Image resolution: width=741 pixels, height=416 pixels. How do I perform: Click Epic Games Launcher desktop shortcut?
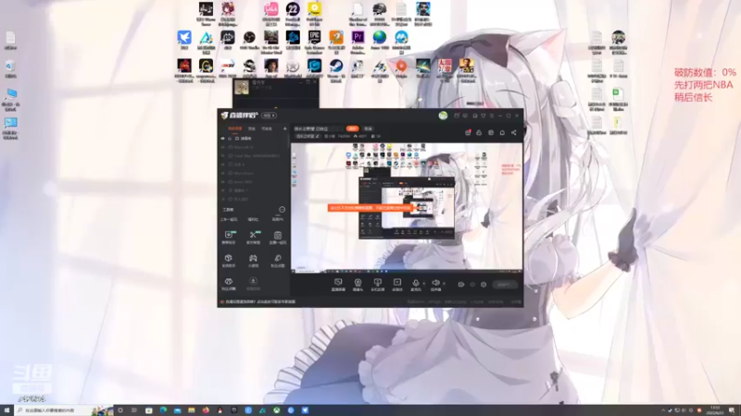tap(314, 42)
